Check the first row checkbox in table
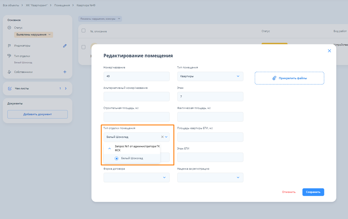The image size is (348, 219). [x=83, y=47]
